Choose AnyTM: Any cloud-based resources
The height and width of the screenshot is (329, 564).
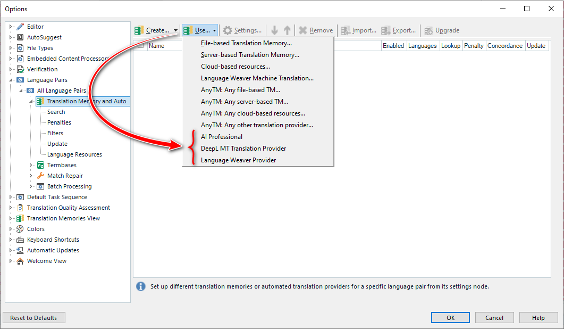click(258, 113)
